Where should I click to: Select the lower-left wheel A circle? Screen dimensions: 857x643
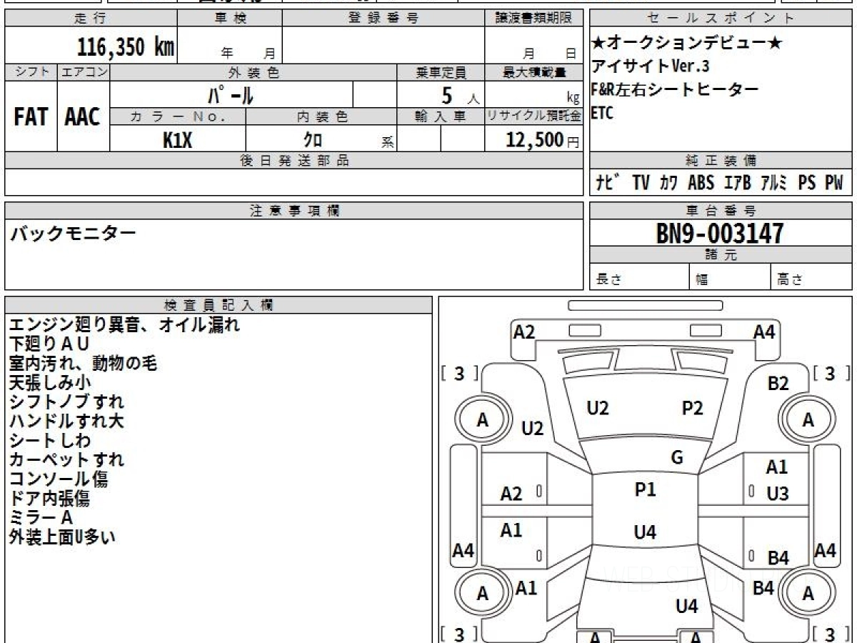tap(483, 593)
